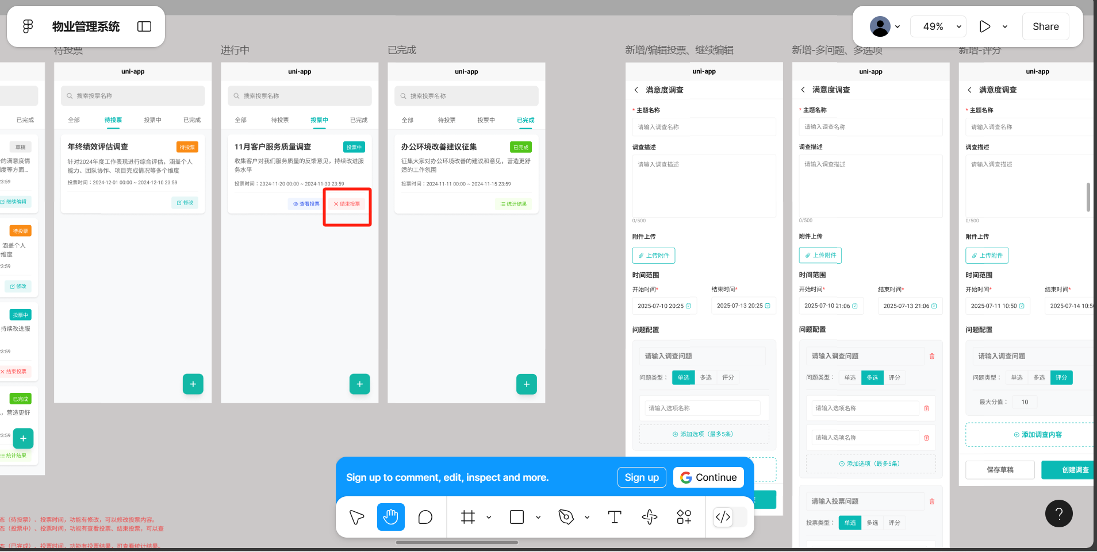Select the Frame tool
This screenshot has height=552, width=1097.
[x=468, y=517]
